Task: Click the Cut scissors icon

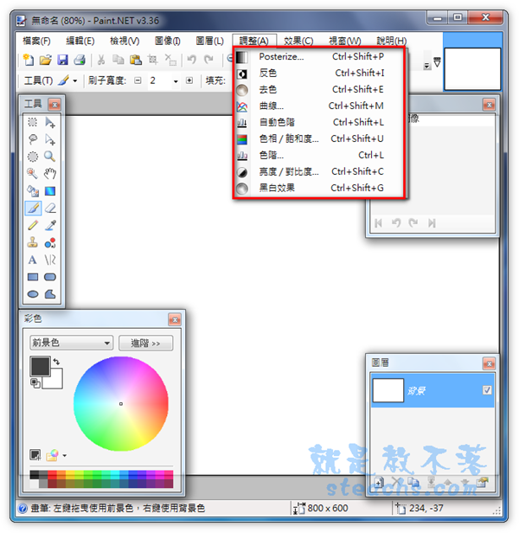Action: pos(101,60)
